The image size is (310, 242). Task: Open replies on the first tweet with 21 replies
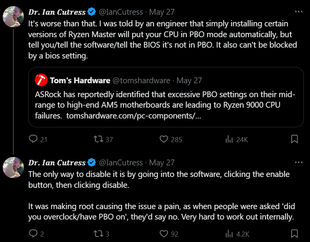(38, 139)
